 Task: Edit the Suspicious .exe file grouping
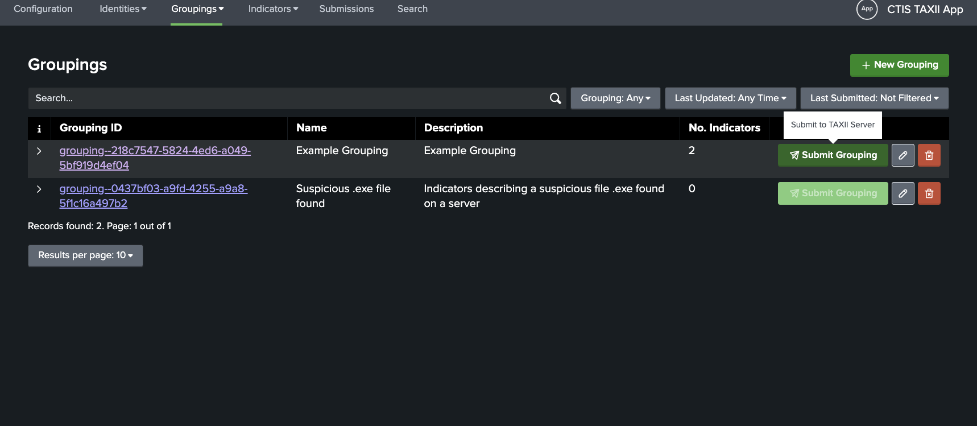[x=903, y=193]
